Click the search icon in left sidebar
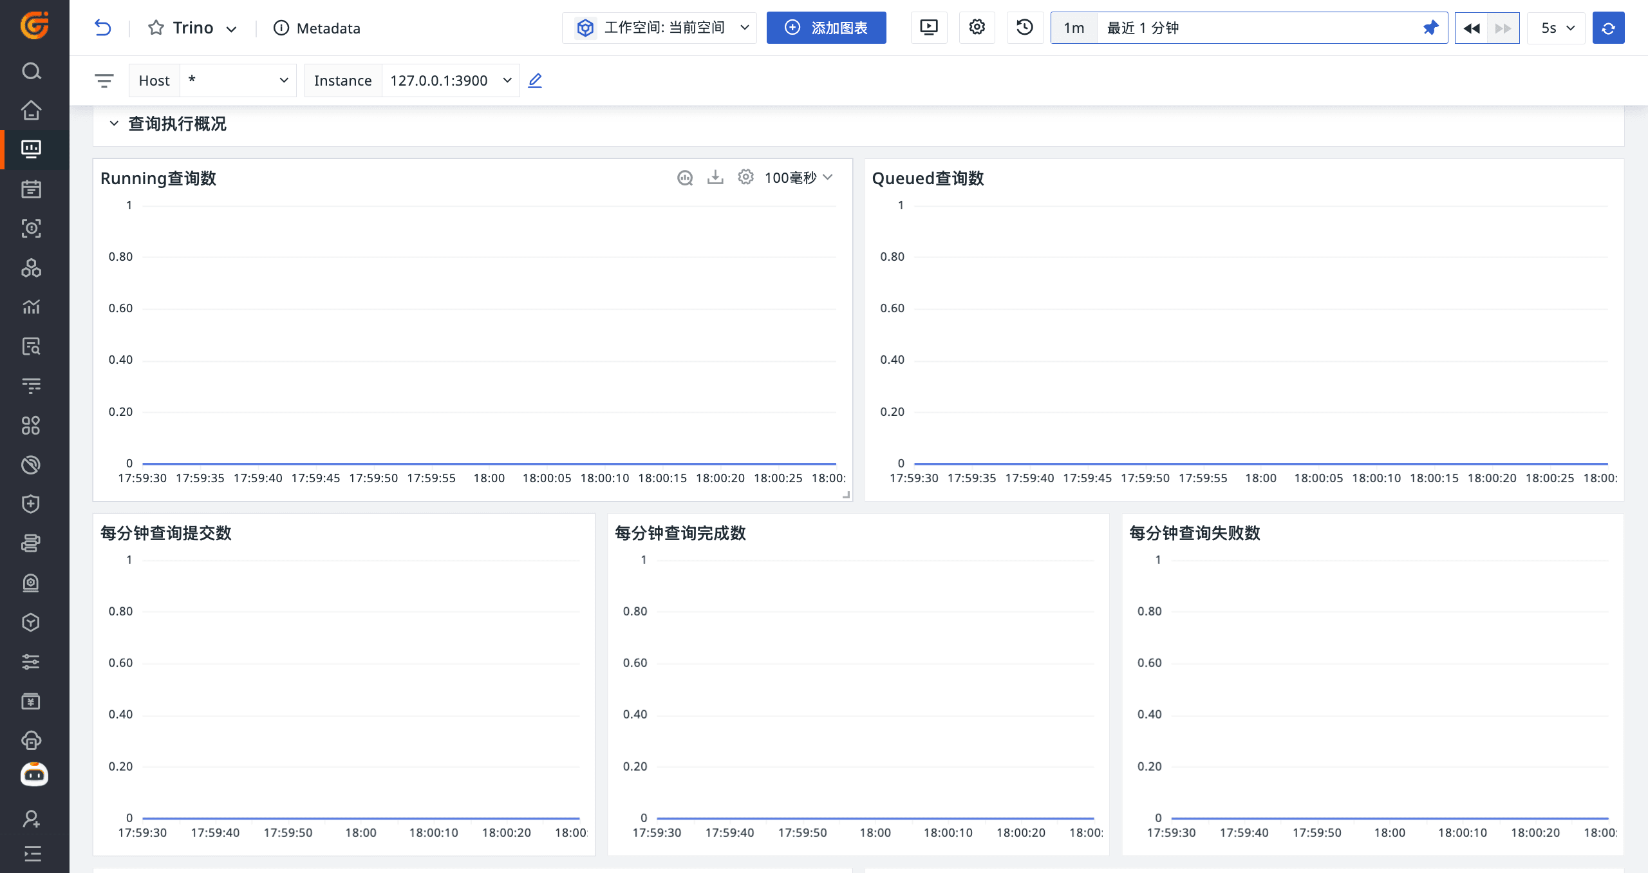The width and height of the screenshot is (1648, 873). click(x=32, y=71)
